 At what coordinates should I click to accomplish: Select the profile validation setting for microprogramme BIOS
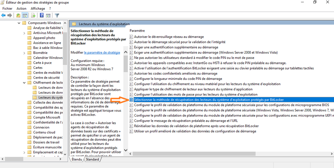(232, 105)
